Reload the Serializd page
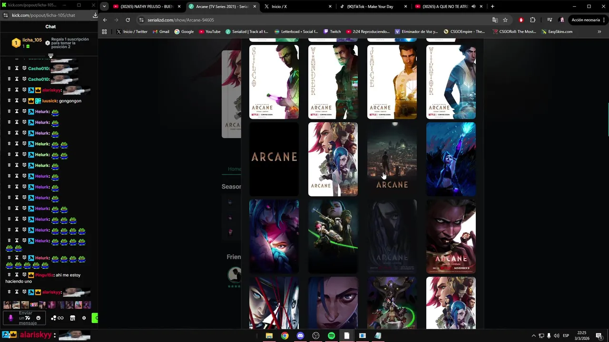 coord(128,20)
